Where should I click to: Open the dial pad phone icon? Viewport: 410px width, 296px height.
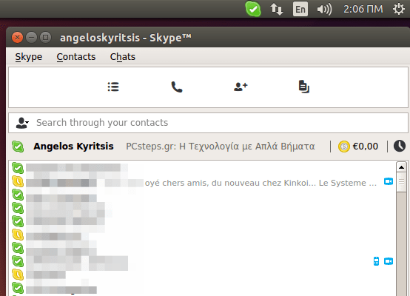pyautogui.click(x=177, y=87)
